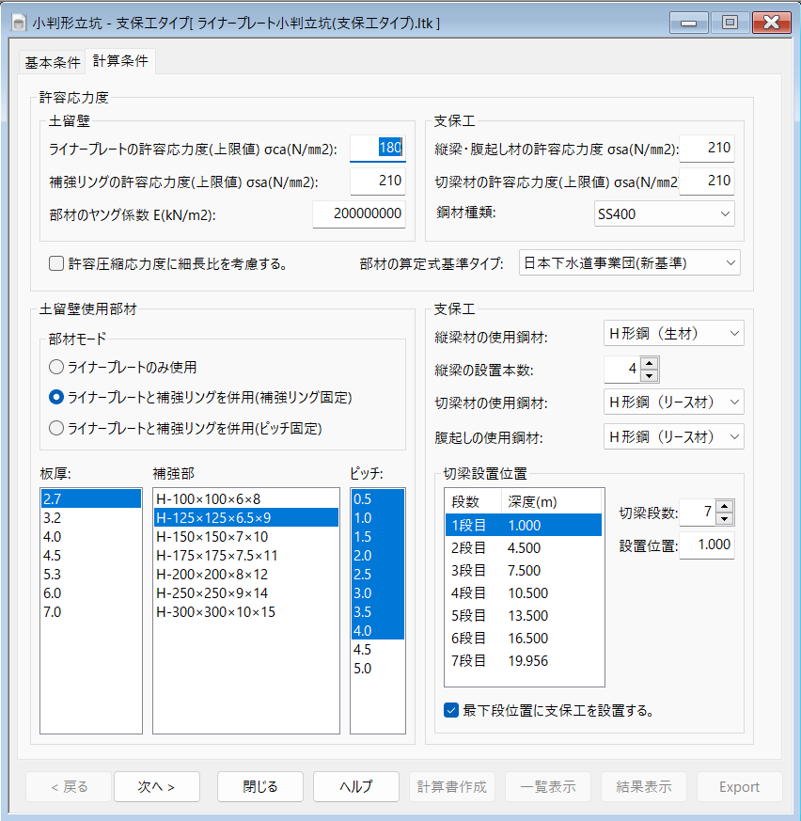Increase 縦梁の設置本数 with up arrow
Image resolution: width=801 pixels, height=821 pixels.
point(649,363)
